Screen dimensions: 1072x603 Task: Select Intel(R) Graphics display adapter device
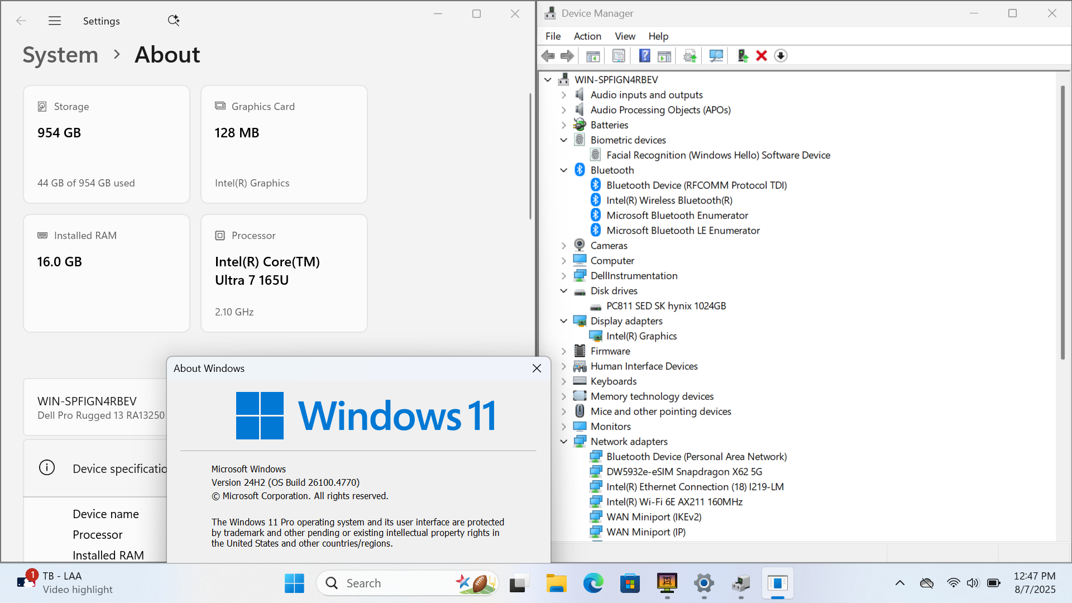[642, 336]
